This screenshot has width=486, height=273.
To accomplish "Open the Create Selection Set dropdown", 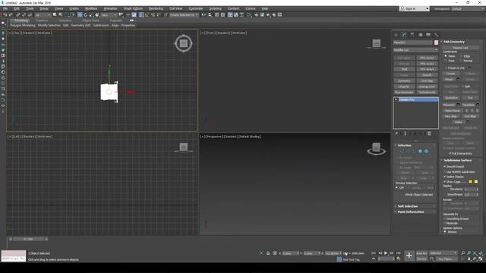I will point(184,15).
